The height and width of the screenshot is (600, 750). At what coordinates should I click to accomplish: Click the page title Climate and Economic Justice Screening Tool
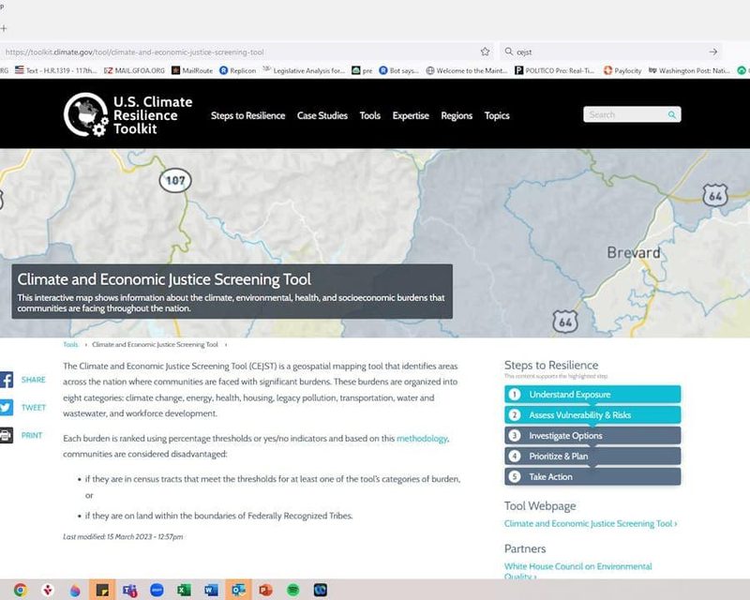point(164,279)
